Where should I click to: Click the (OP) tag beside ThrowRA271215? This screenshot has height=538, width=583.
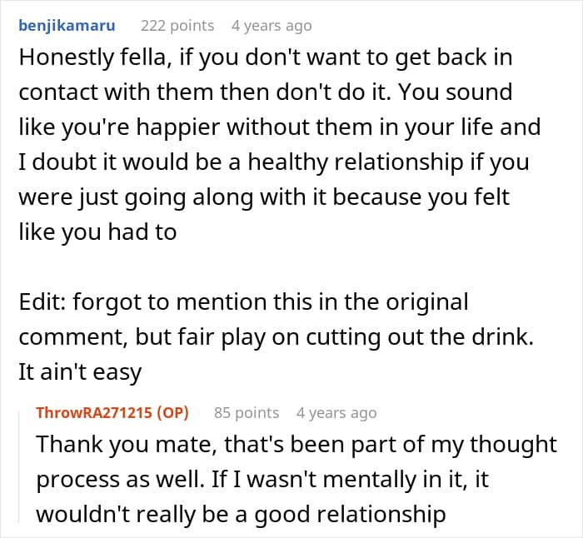pos(173,412)
